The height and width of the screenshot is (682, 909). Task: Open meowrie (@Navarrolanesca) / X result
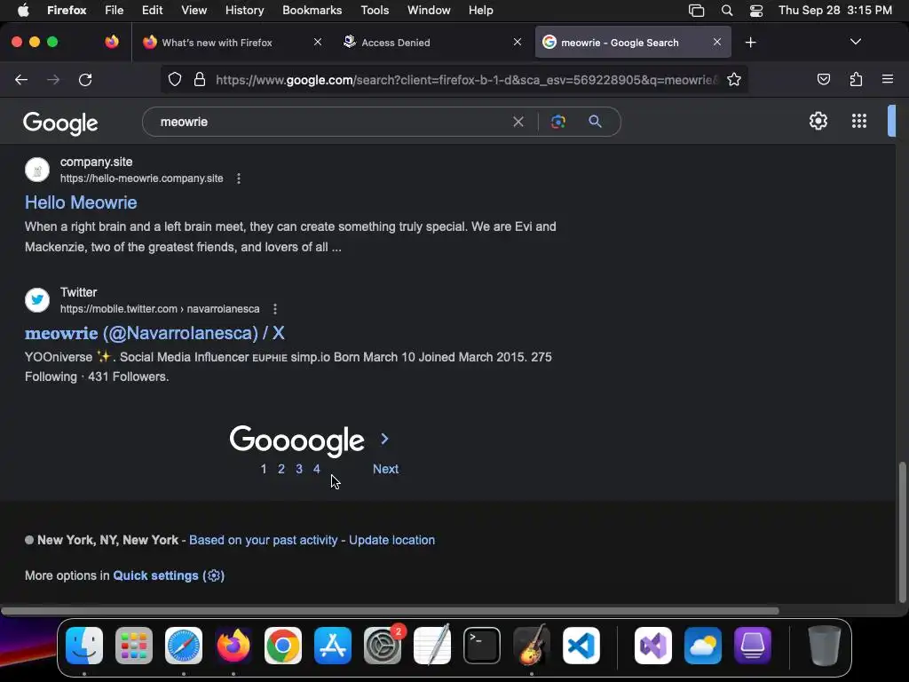pyautogui.click(x=154, y=333)
